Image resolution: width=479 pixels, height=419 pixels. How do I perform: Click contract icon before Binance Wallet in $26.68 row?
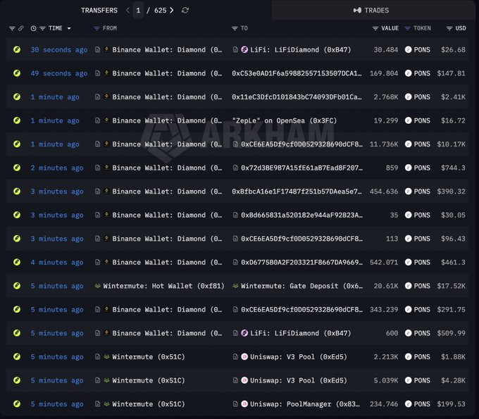[97, 49]
